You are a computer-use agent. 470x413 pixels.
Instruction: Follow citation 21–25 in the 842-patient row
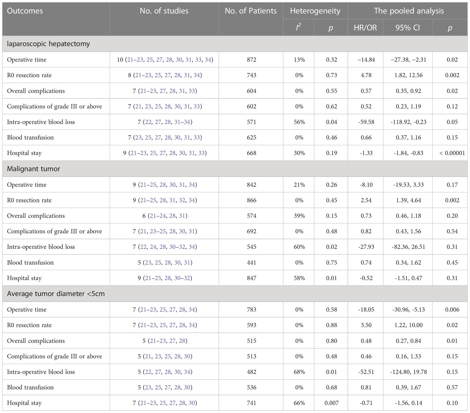tap(148, 185)
